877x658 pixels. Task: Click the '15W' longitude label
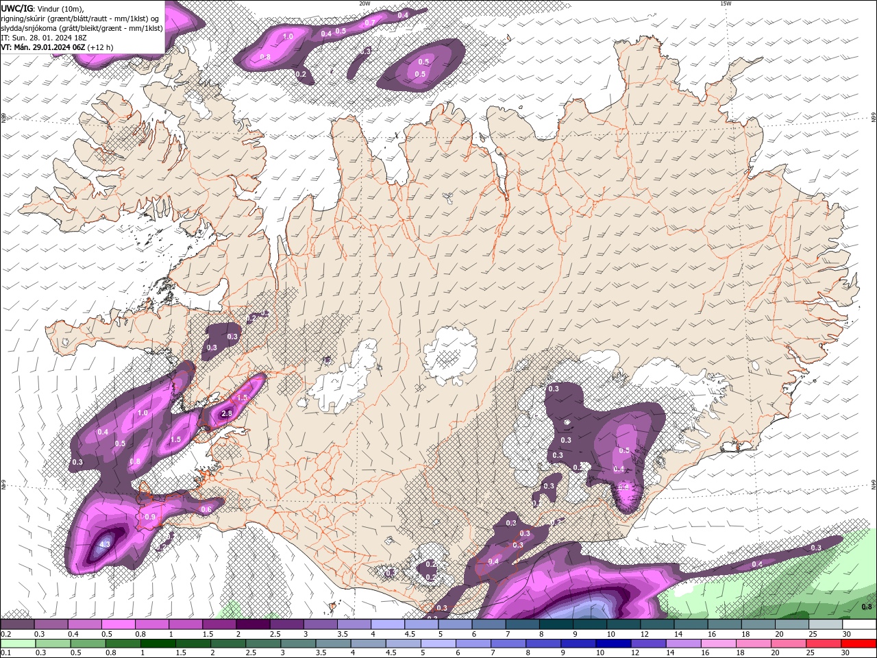[726, 3]
